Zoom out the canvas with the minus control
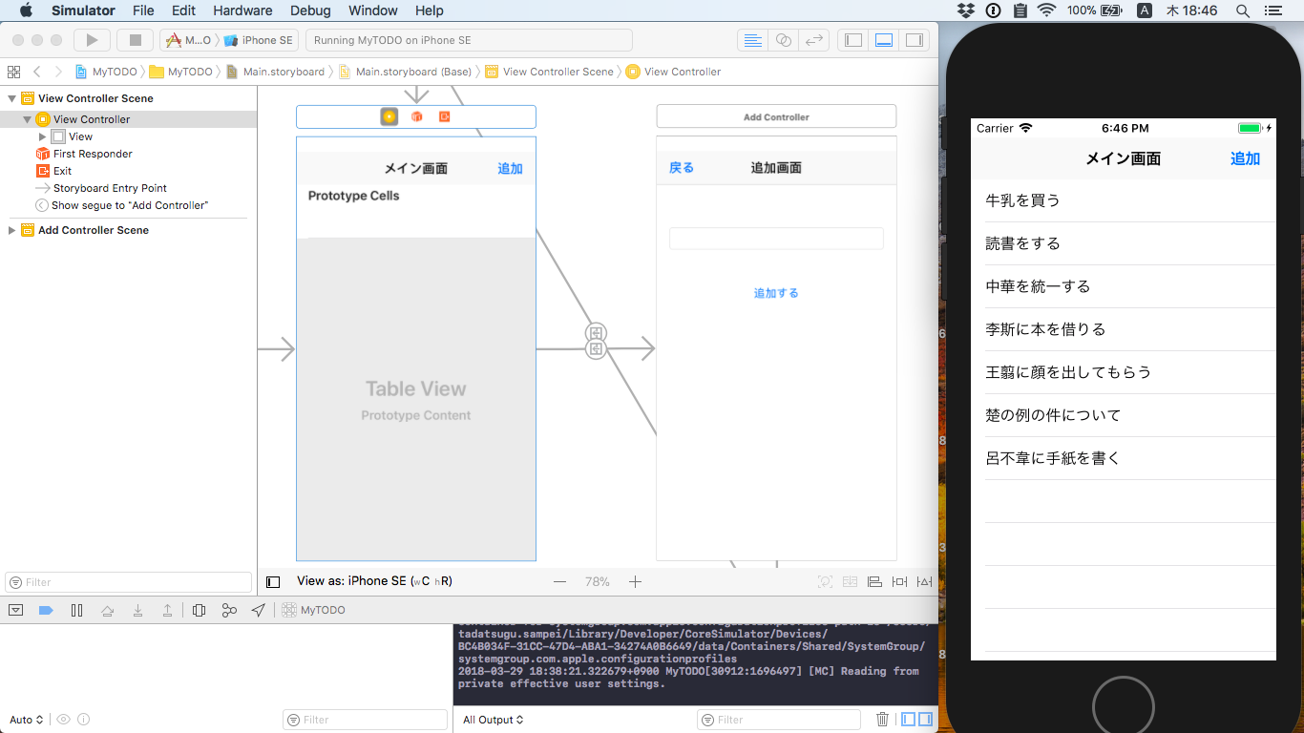The image size is (1304, 733). pyautogui.click(x=559, y=580)
